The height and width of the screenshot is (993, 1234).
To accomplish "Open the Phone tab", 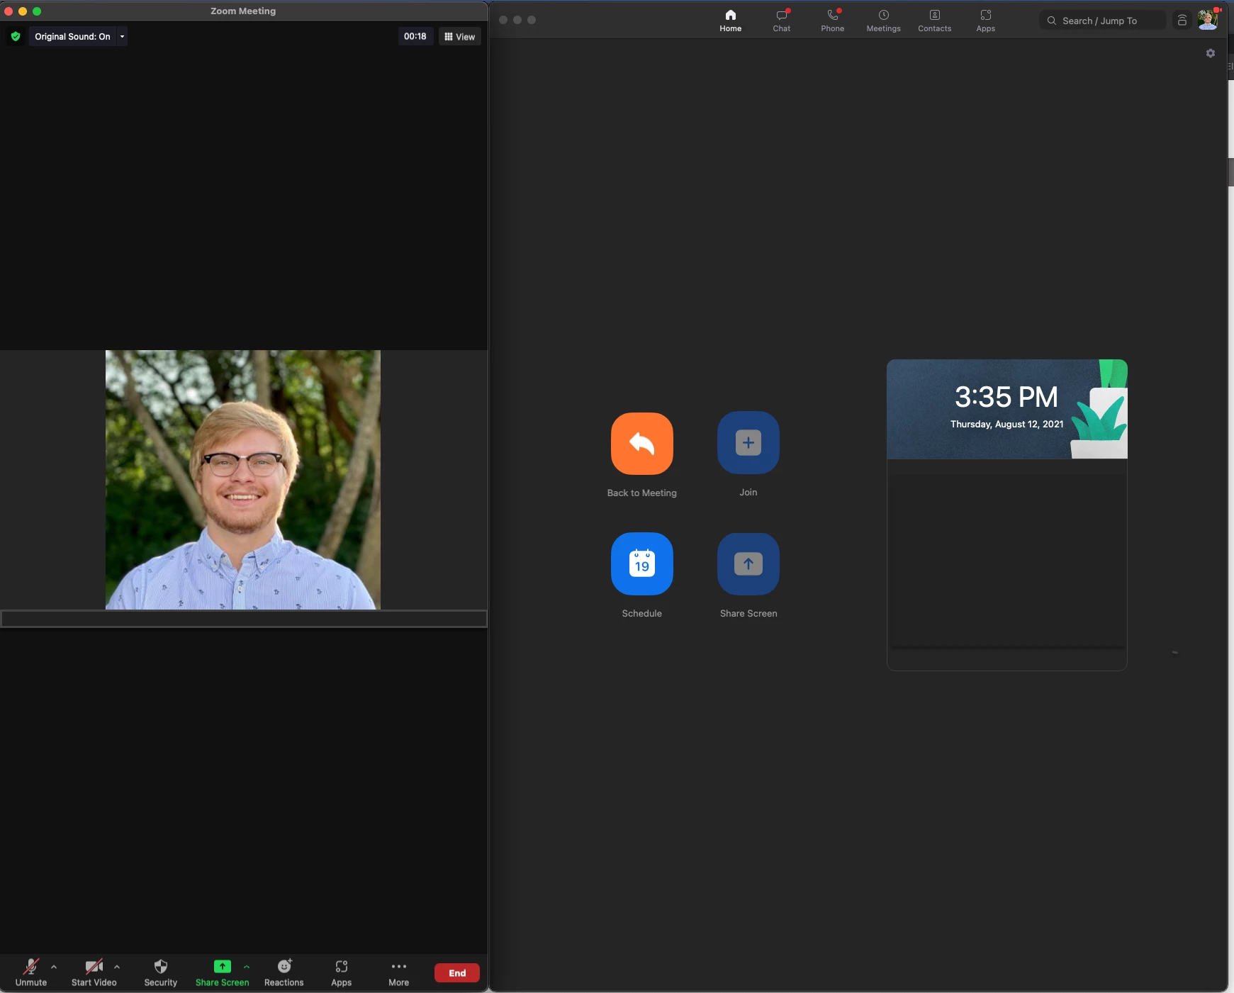I will pyautogui.click(x=833, y=21).
